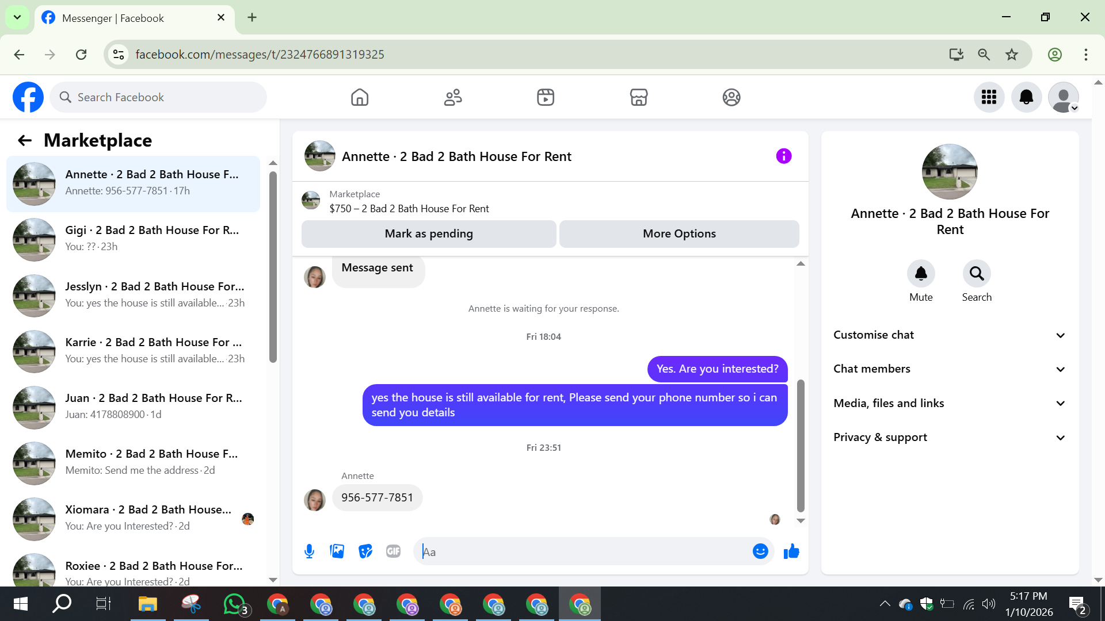Expand Media, files and links section

[x=950, y=403]
